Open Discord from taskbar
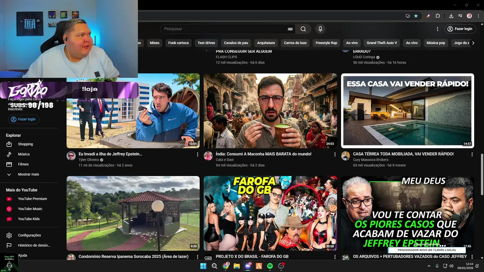The image size is (484, 272). point(248,266)
